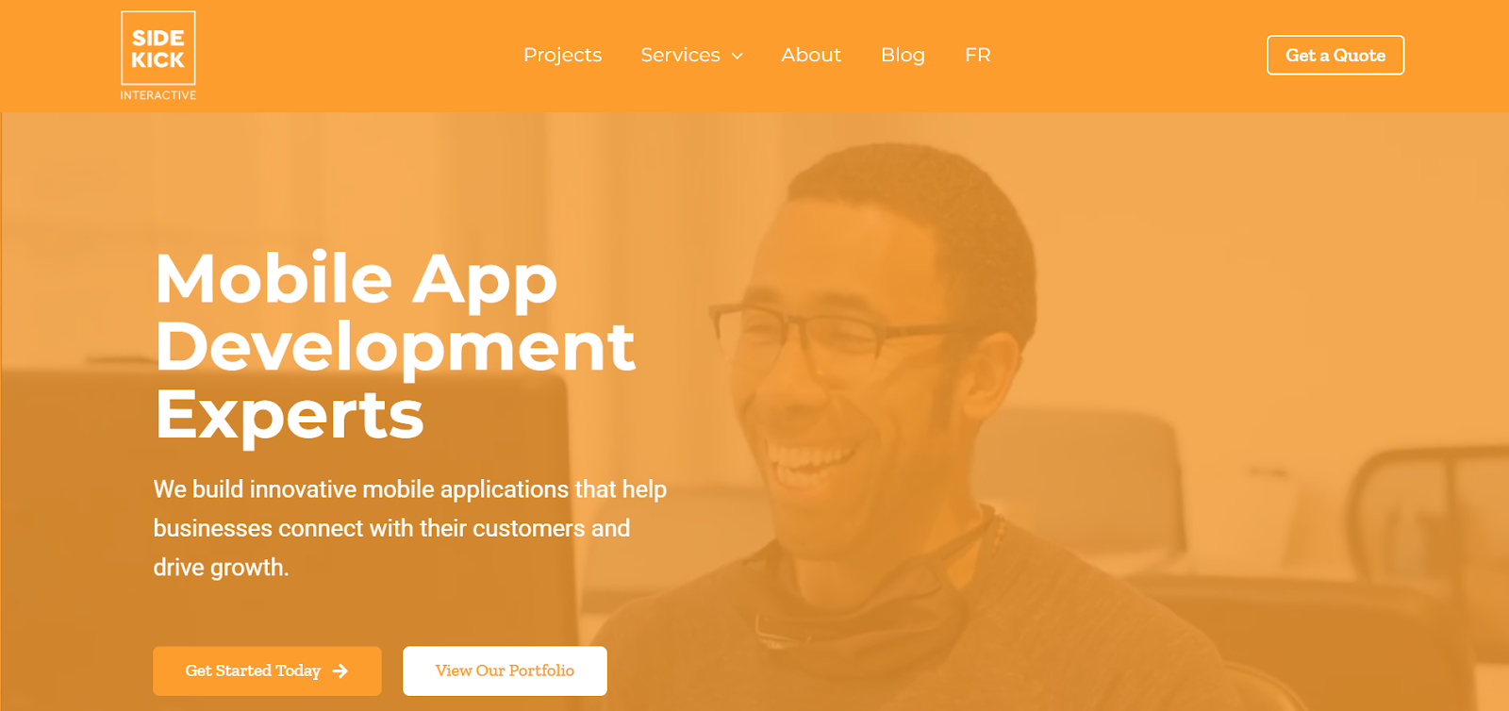
Task: Click the 'We build innovative mobile applications' paragraph
Action: pyautogui.click(x=410, y=528)
